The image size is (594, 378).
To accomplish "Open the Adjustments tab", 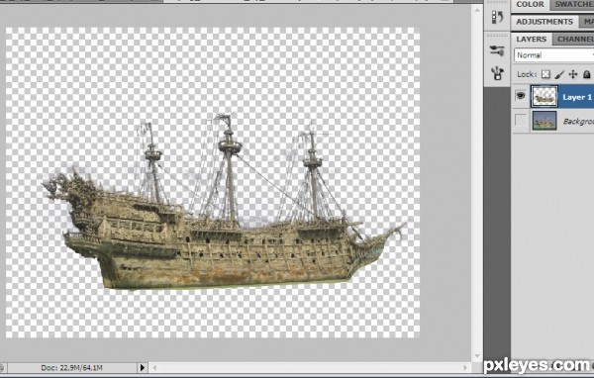I will pos(544,22).
